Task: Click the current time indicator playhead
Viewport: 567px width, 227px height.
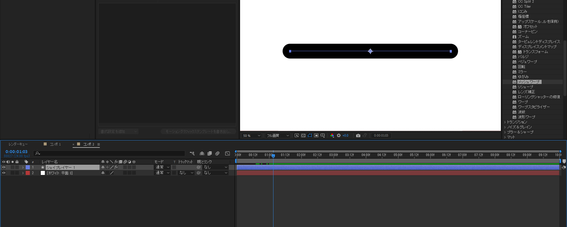Action: pos(273,156)
